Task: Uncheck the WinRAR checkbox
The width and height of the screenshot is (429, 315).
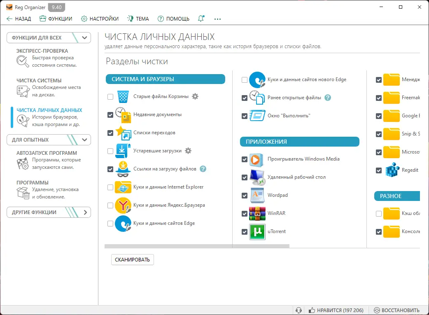Action: pyautogui.click(x=245, y=214)
